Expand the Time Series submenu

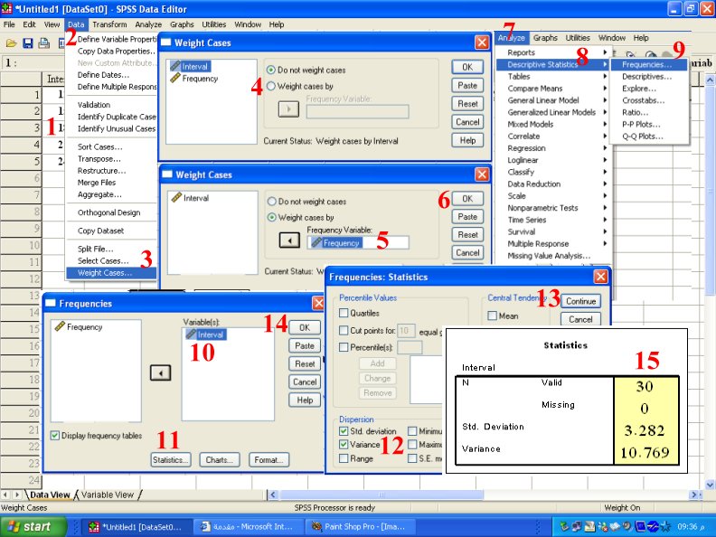pos(553,220)
